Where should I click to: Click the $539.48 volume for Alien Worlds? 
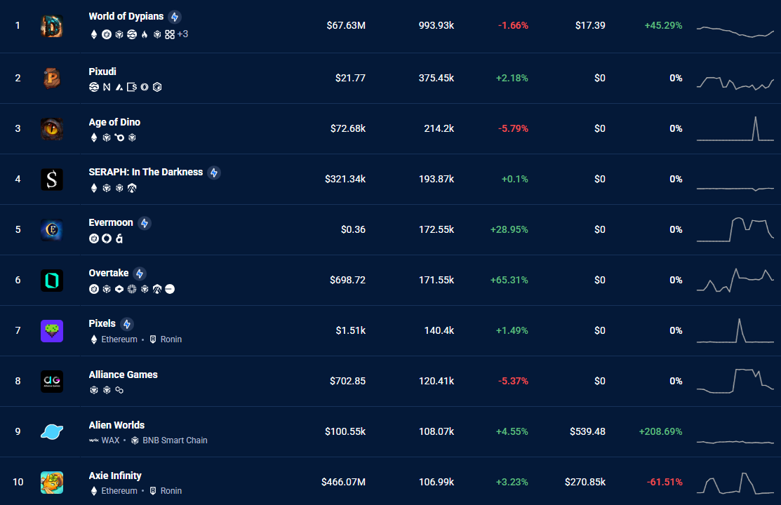point(588,431)
